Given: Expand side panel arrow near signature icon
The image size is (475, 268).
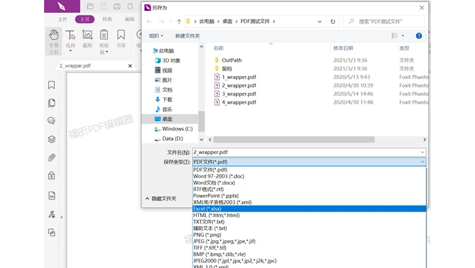Looking at the screenshot, I should (x=62, y=217).
